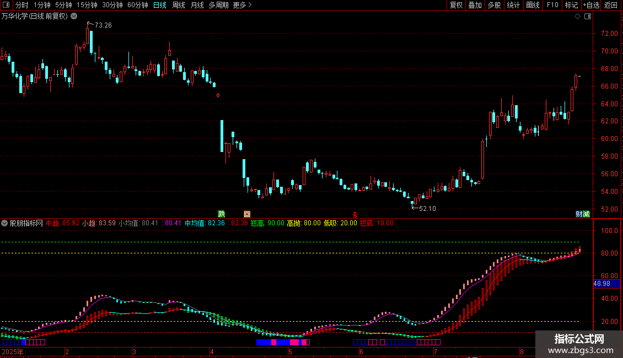The width and height of the screenshot is (623, 358).
Task: Click month 4 on the time axis
Action: click(212, 351)
